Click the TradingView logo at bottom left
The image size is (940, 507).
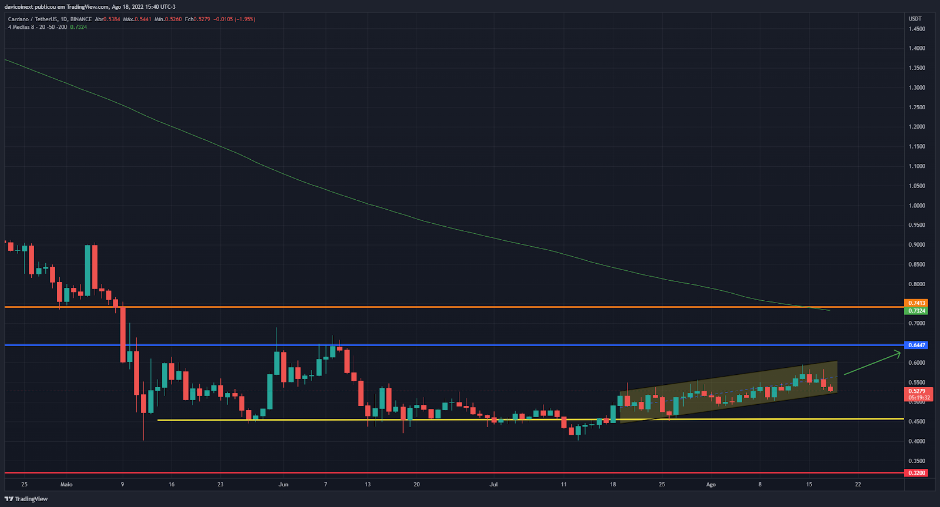coord(26,499)
